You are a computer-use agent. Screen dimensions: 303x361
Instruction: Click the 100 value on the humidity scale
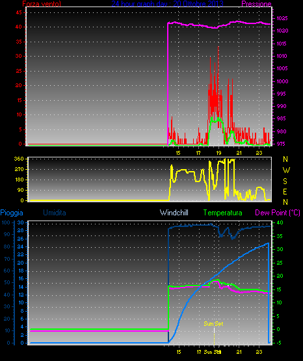(6, 222)
